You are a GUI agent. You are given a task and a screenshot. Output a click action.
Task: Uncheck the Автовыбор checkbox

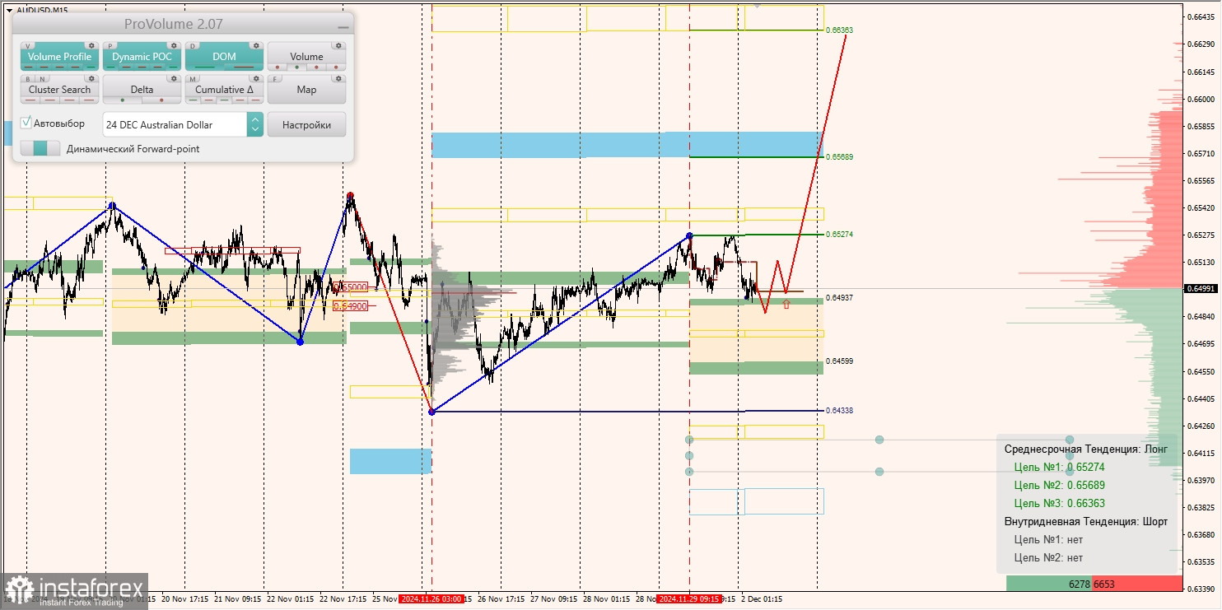pos(26,123)
